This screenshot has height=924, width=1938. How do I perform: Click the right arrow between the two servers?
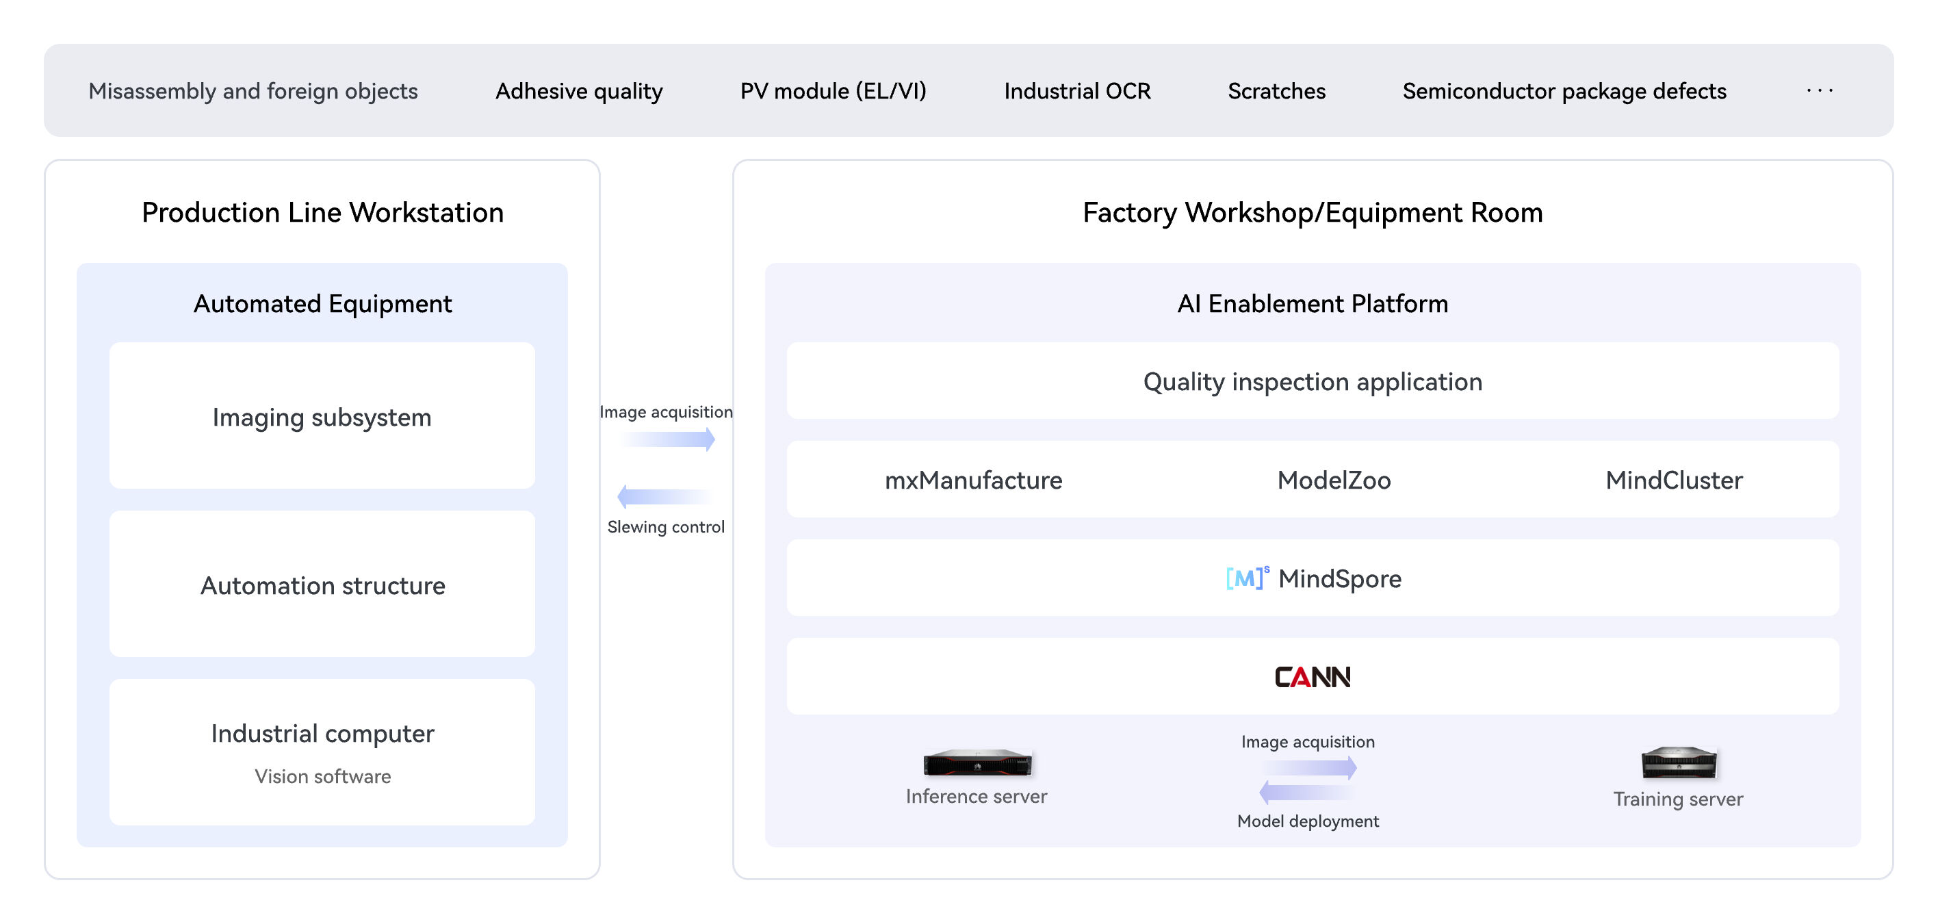coord(1308,767)
